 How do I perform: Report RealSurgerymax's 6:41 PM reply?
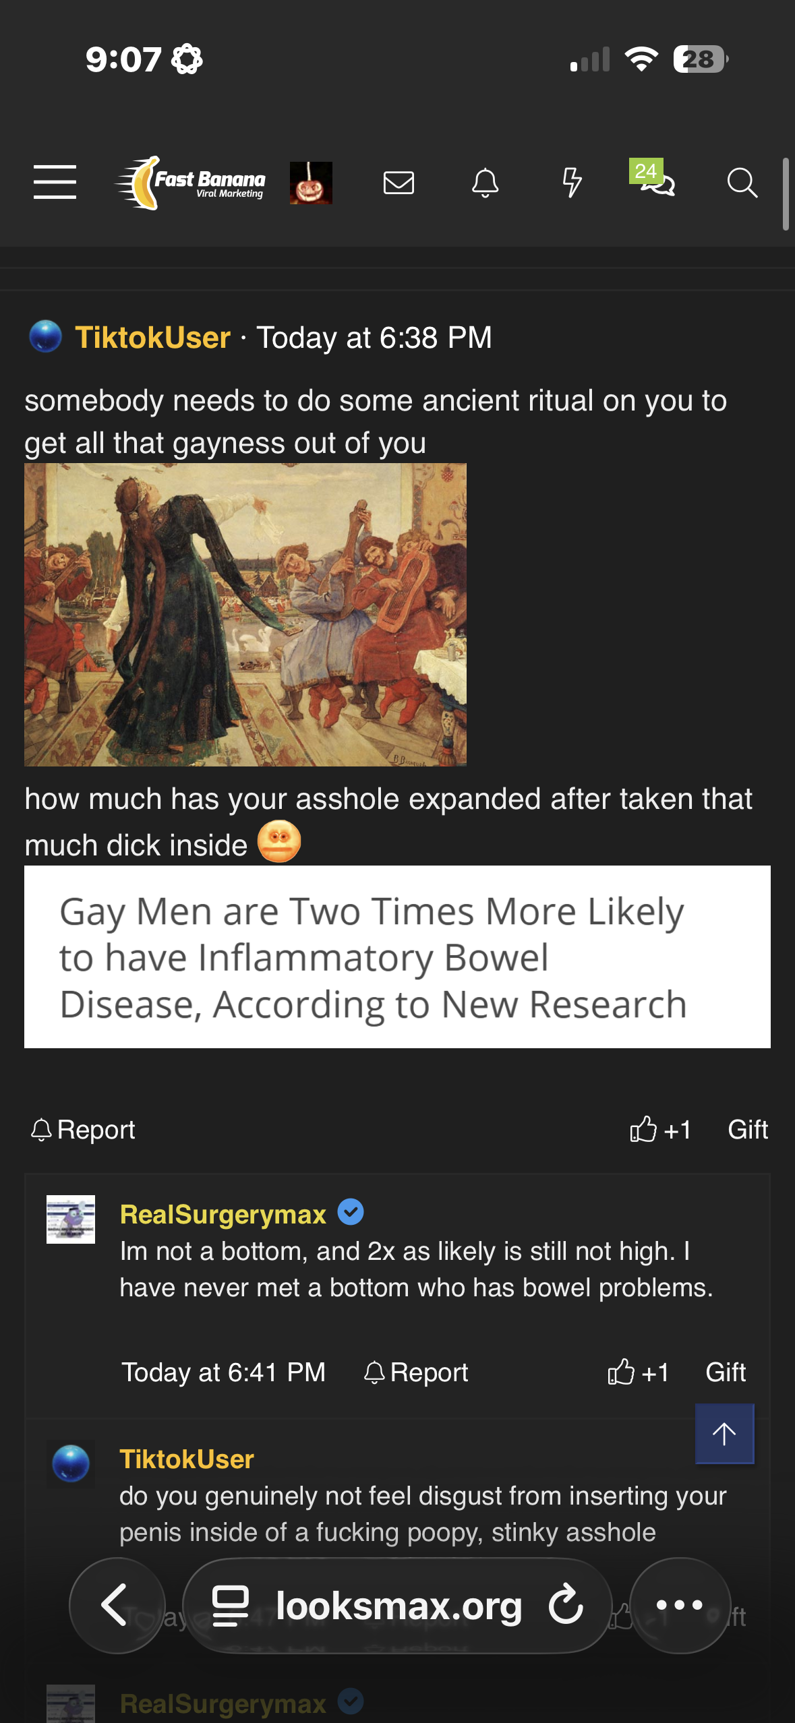coord(416,1372)
